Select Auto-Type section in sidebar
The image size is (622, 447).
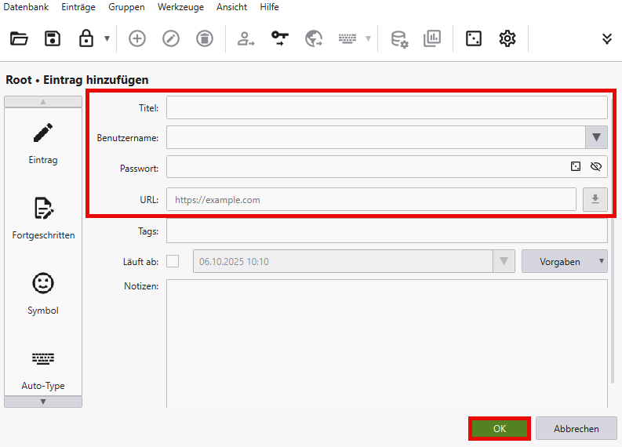click(43, 369)
